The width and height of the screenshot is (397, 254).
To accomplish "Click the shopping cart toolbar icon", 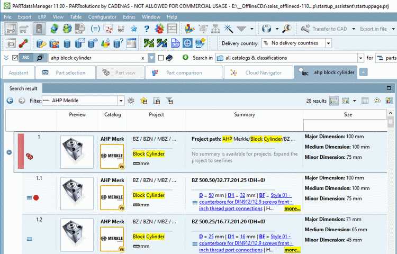I will click(x=24, y=29).
